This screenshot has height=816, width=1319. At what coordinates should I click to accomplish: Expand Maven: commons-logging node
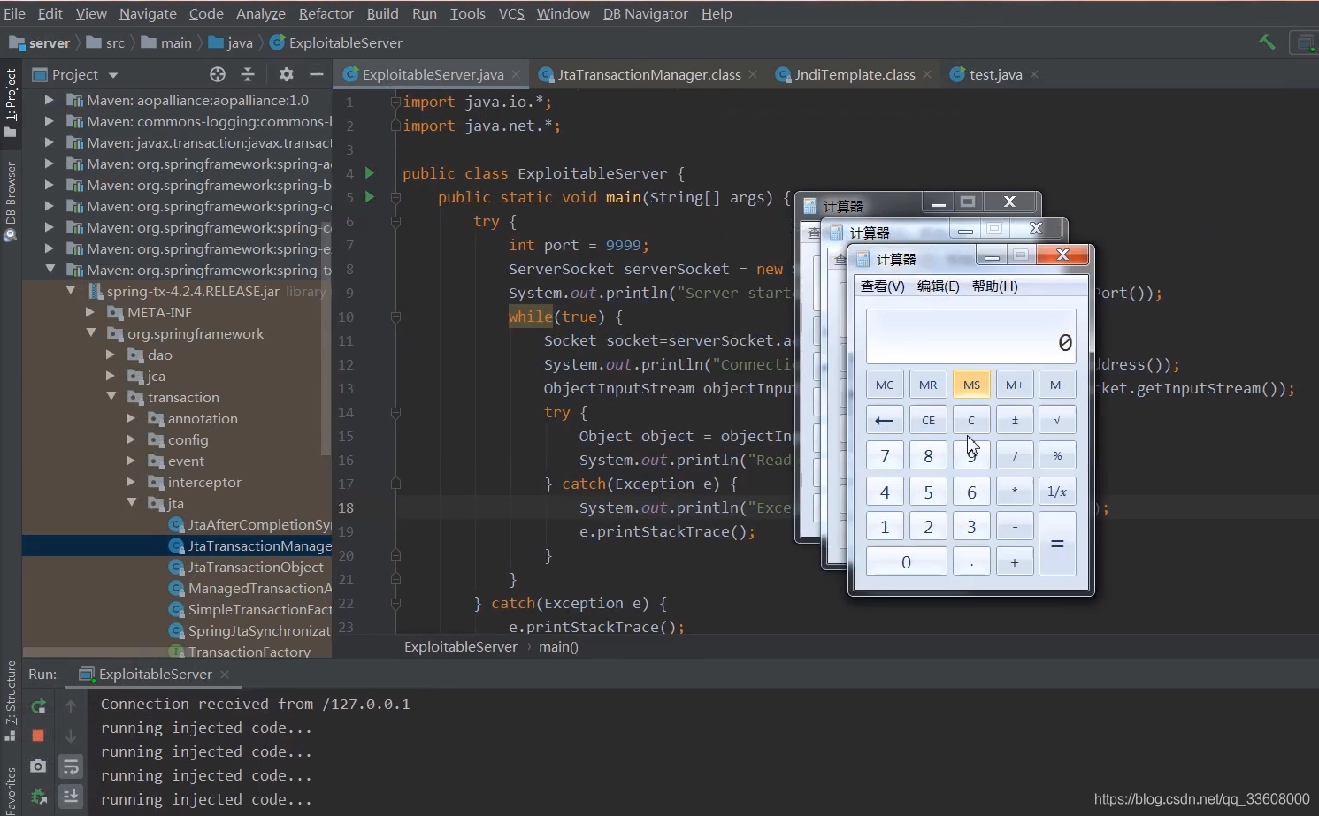point(50,121)
